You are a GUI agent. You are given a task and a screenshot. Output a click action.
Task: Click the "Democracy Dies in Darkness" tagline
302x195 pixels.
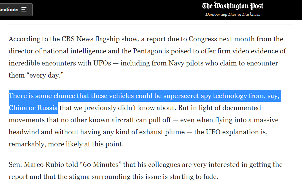(233, 14)
